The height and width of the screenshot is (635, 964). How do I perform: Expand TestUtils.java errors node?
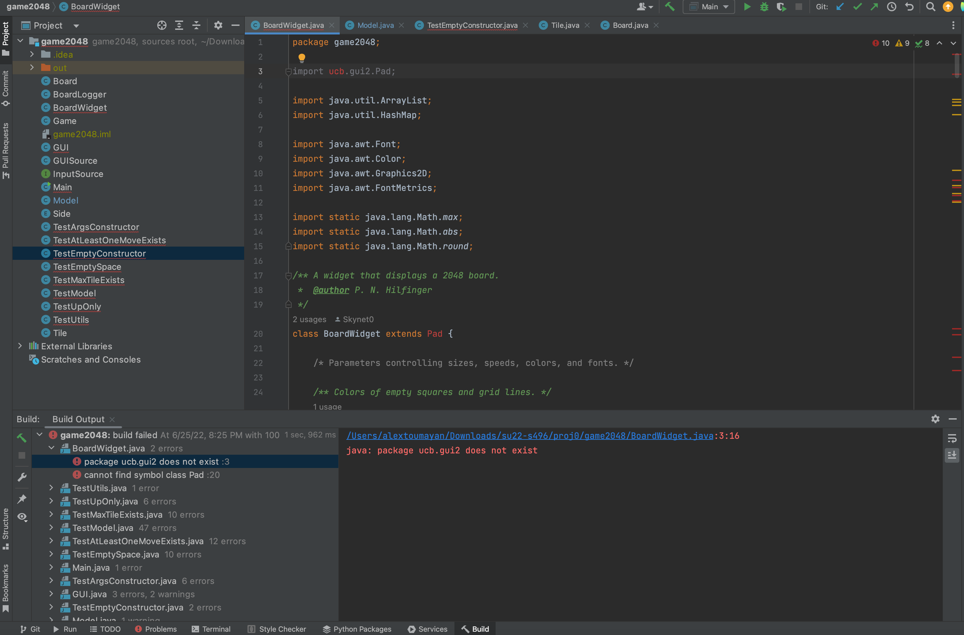(x=51, y=488)
